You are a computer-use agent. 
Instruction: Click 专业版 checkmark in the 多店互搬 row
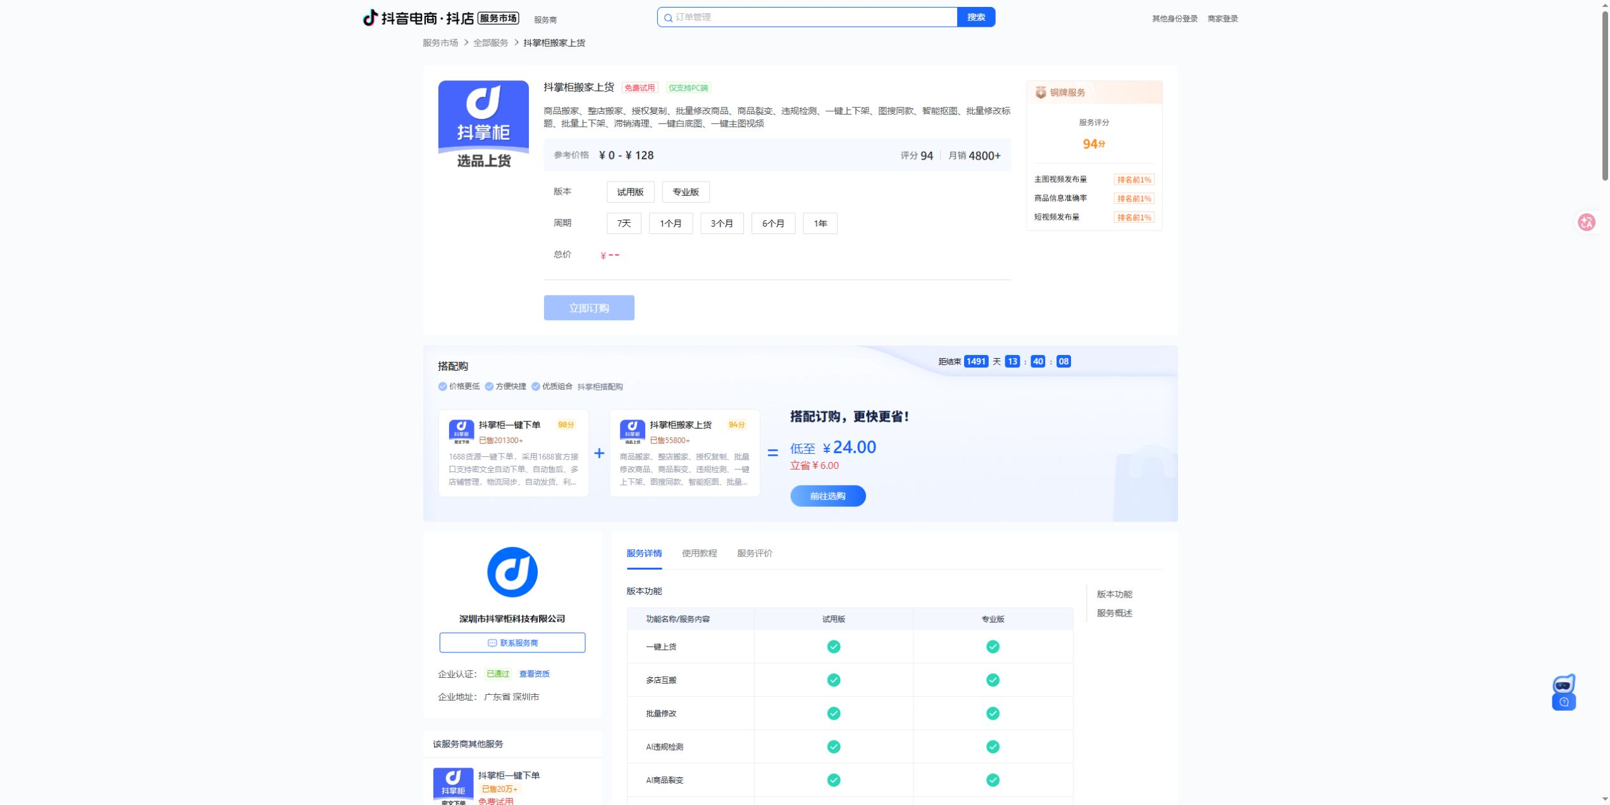click(993, 680)
